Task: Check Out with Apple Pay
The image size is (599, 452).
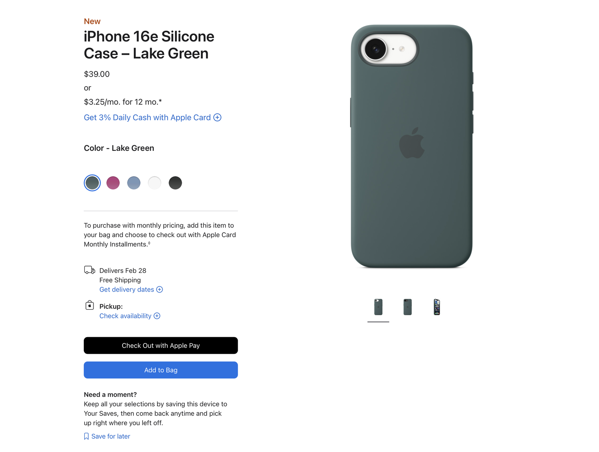Action: click(161, 345)
